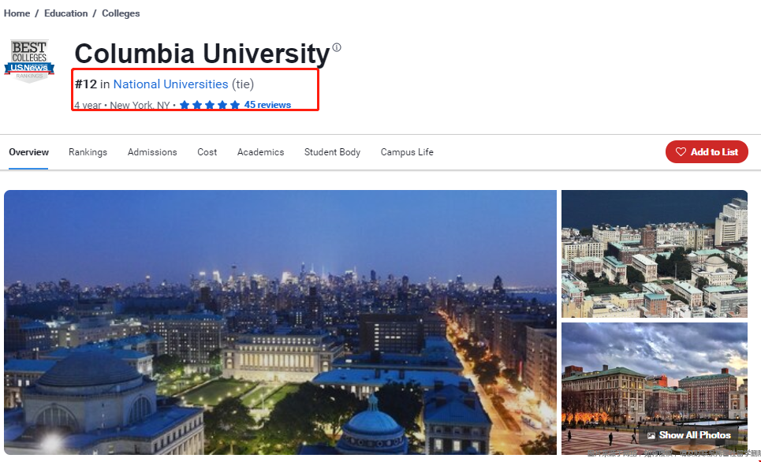The image size is (761, 462).
Task: Click the #12 ranking number text
Action: click(86, 84)
